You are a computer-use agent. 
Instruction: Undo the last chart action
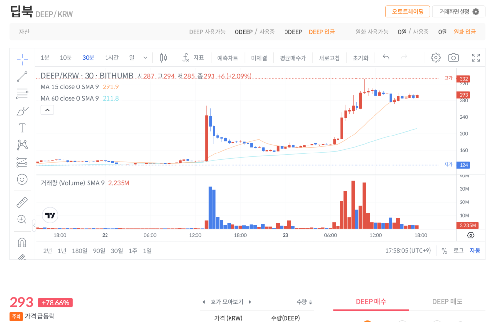coord(386,57)
